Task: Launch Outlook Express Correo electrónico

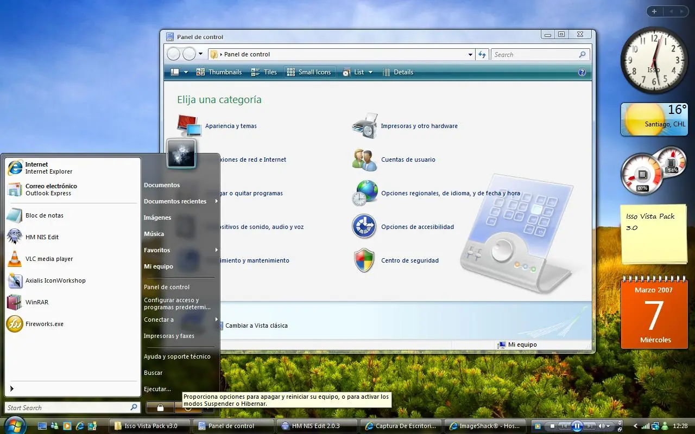Action: pyautogui.click(x=72, y=189)
